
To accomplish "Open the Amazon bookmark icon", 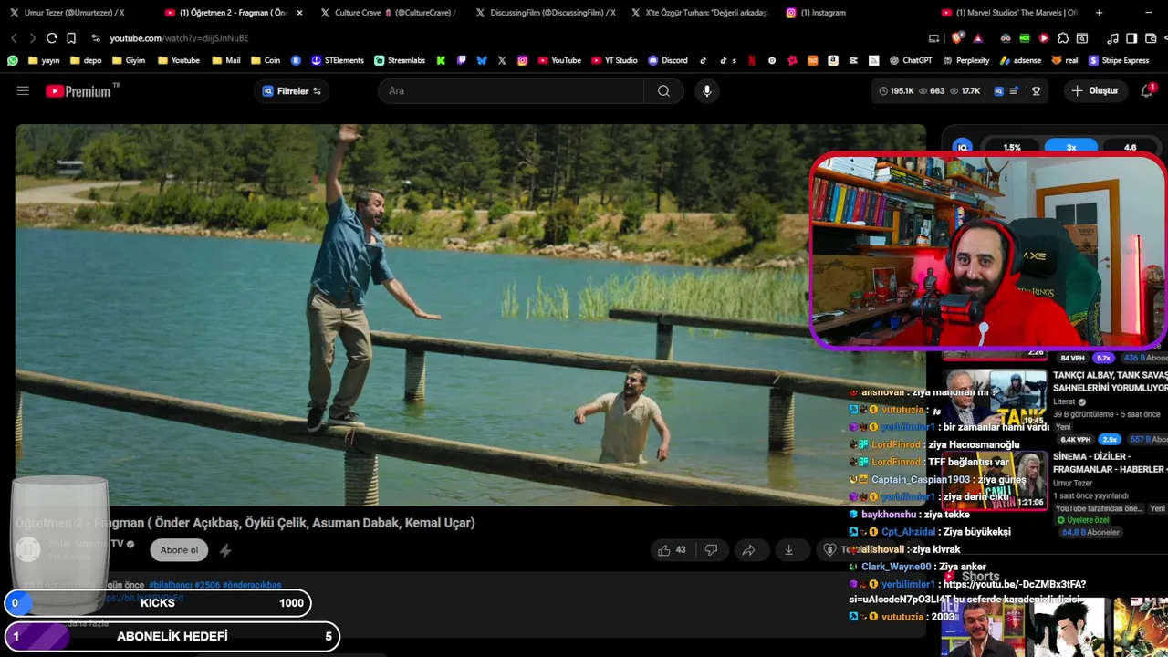I will (x=833, y=60).
